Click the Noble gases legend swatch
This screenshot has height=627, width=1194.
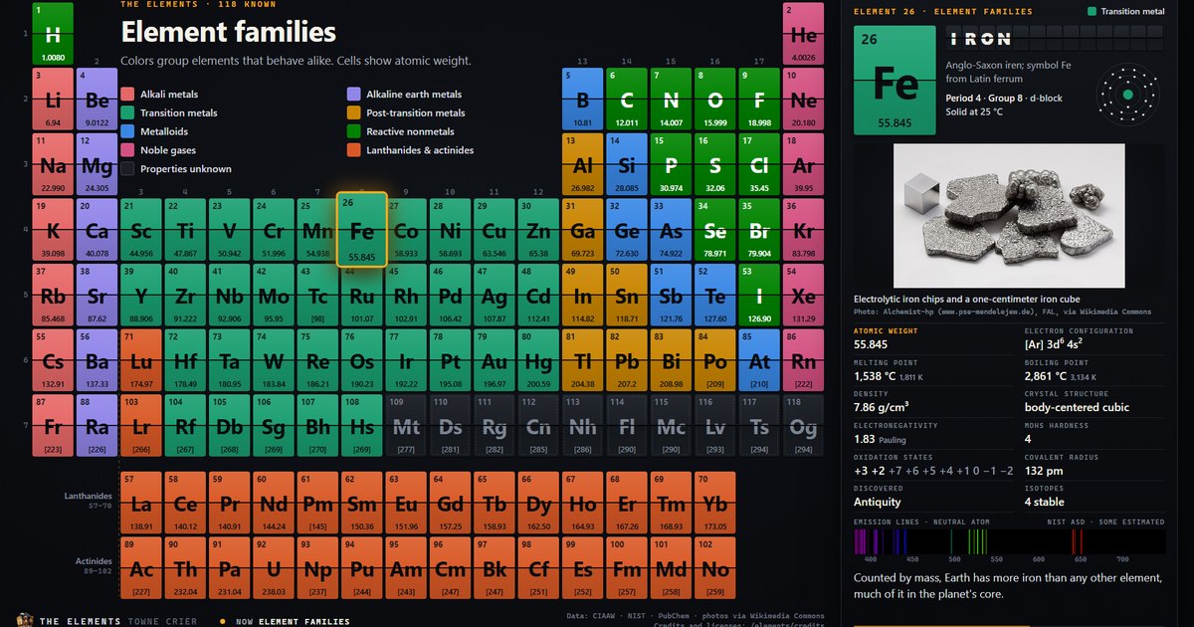tap(127, 150)
